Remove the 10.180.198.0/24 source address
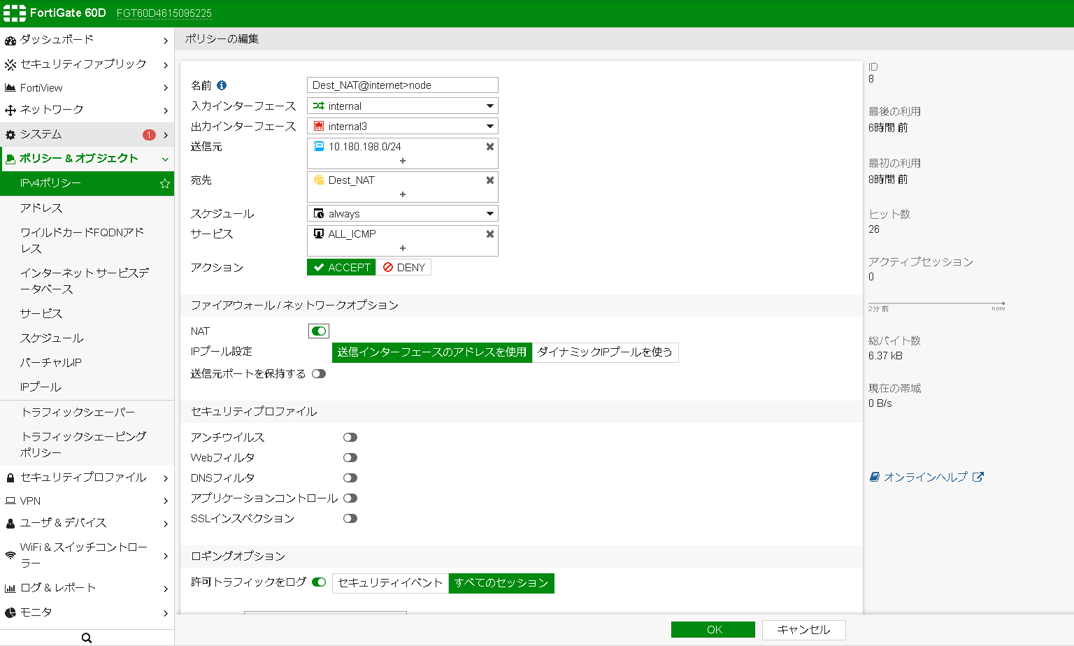1074x646 pixels. [490, 147]
